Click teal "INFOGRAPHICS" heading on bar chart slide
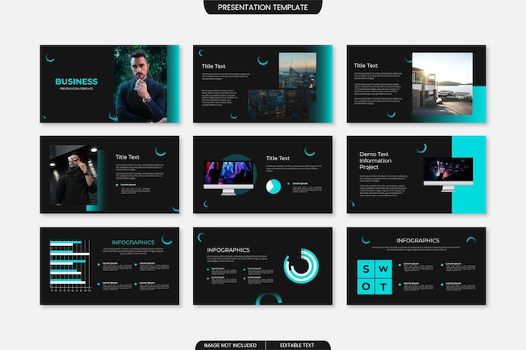526x350 pixels. tap(133, 243)
